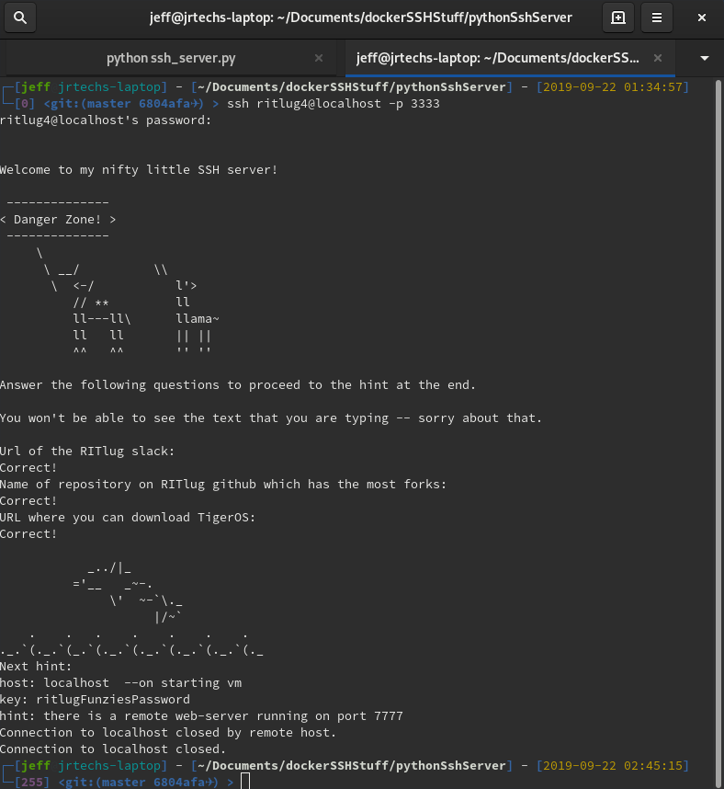
Task: Open the hamburger menu in the header bar
Action: 656,17
